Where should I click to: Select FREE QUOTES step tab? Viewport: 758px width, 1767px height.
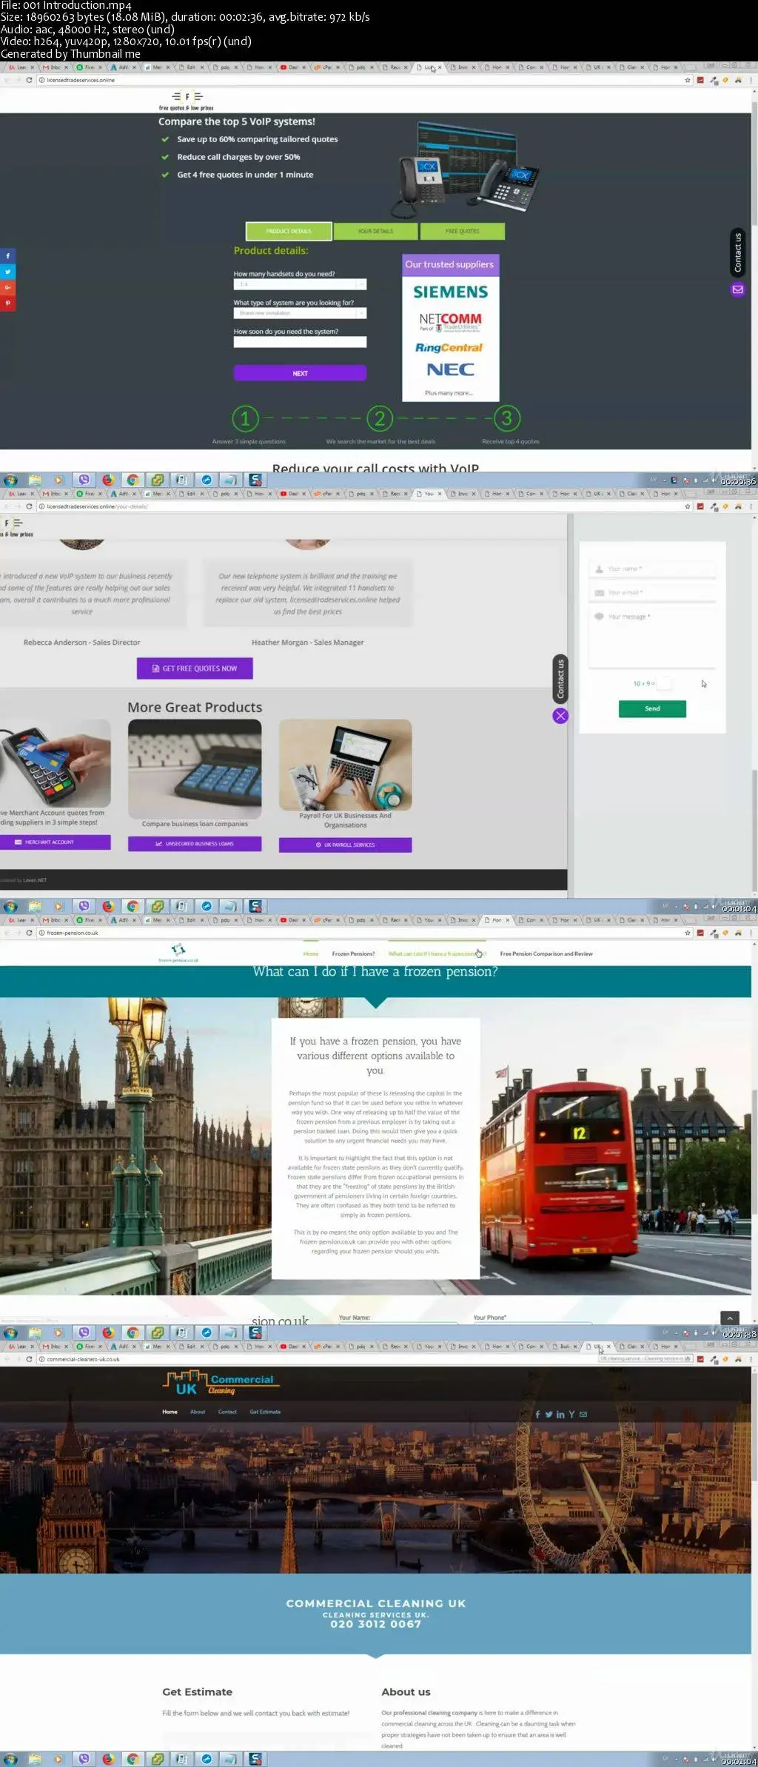tap(463, 231)
